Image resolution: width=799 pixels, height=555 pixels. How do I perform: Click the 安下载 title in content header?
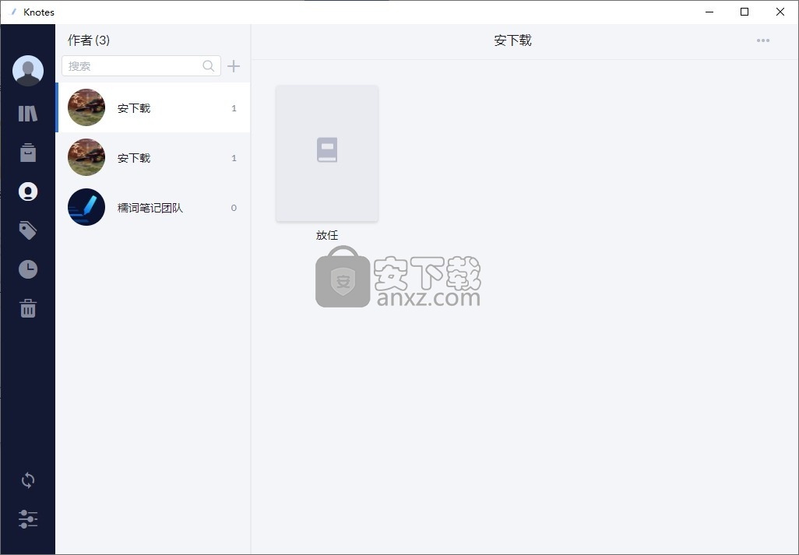coord(512,40)
